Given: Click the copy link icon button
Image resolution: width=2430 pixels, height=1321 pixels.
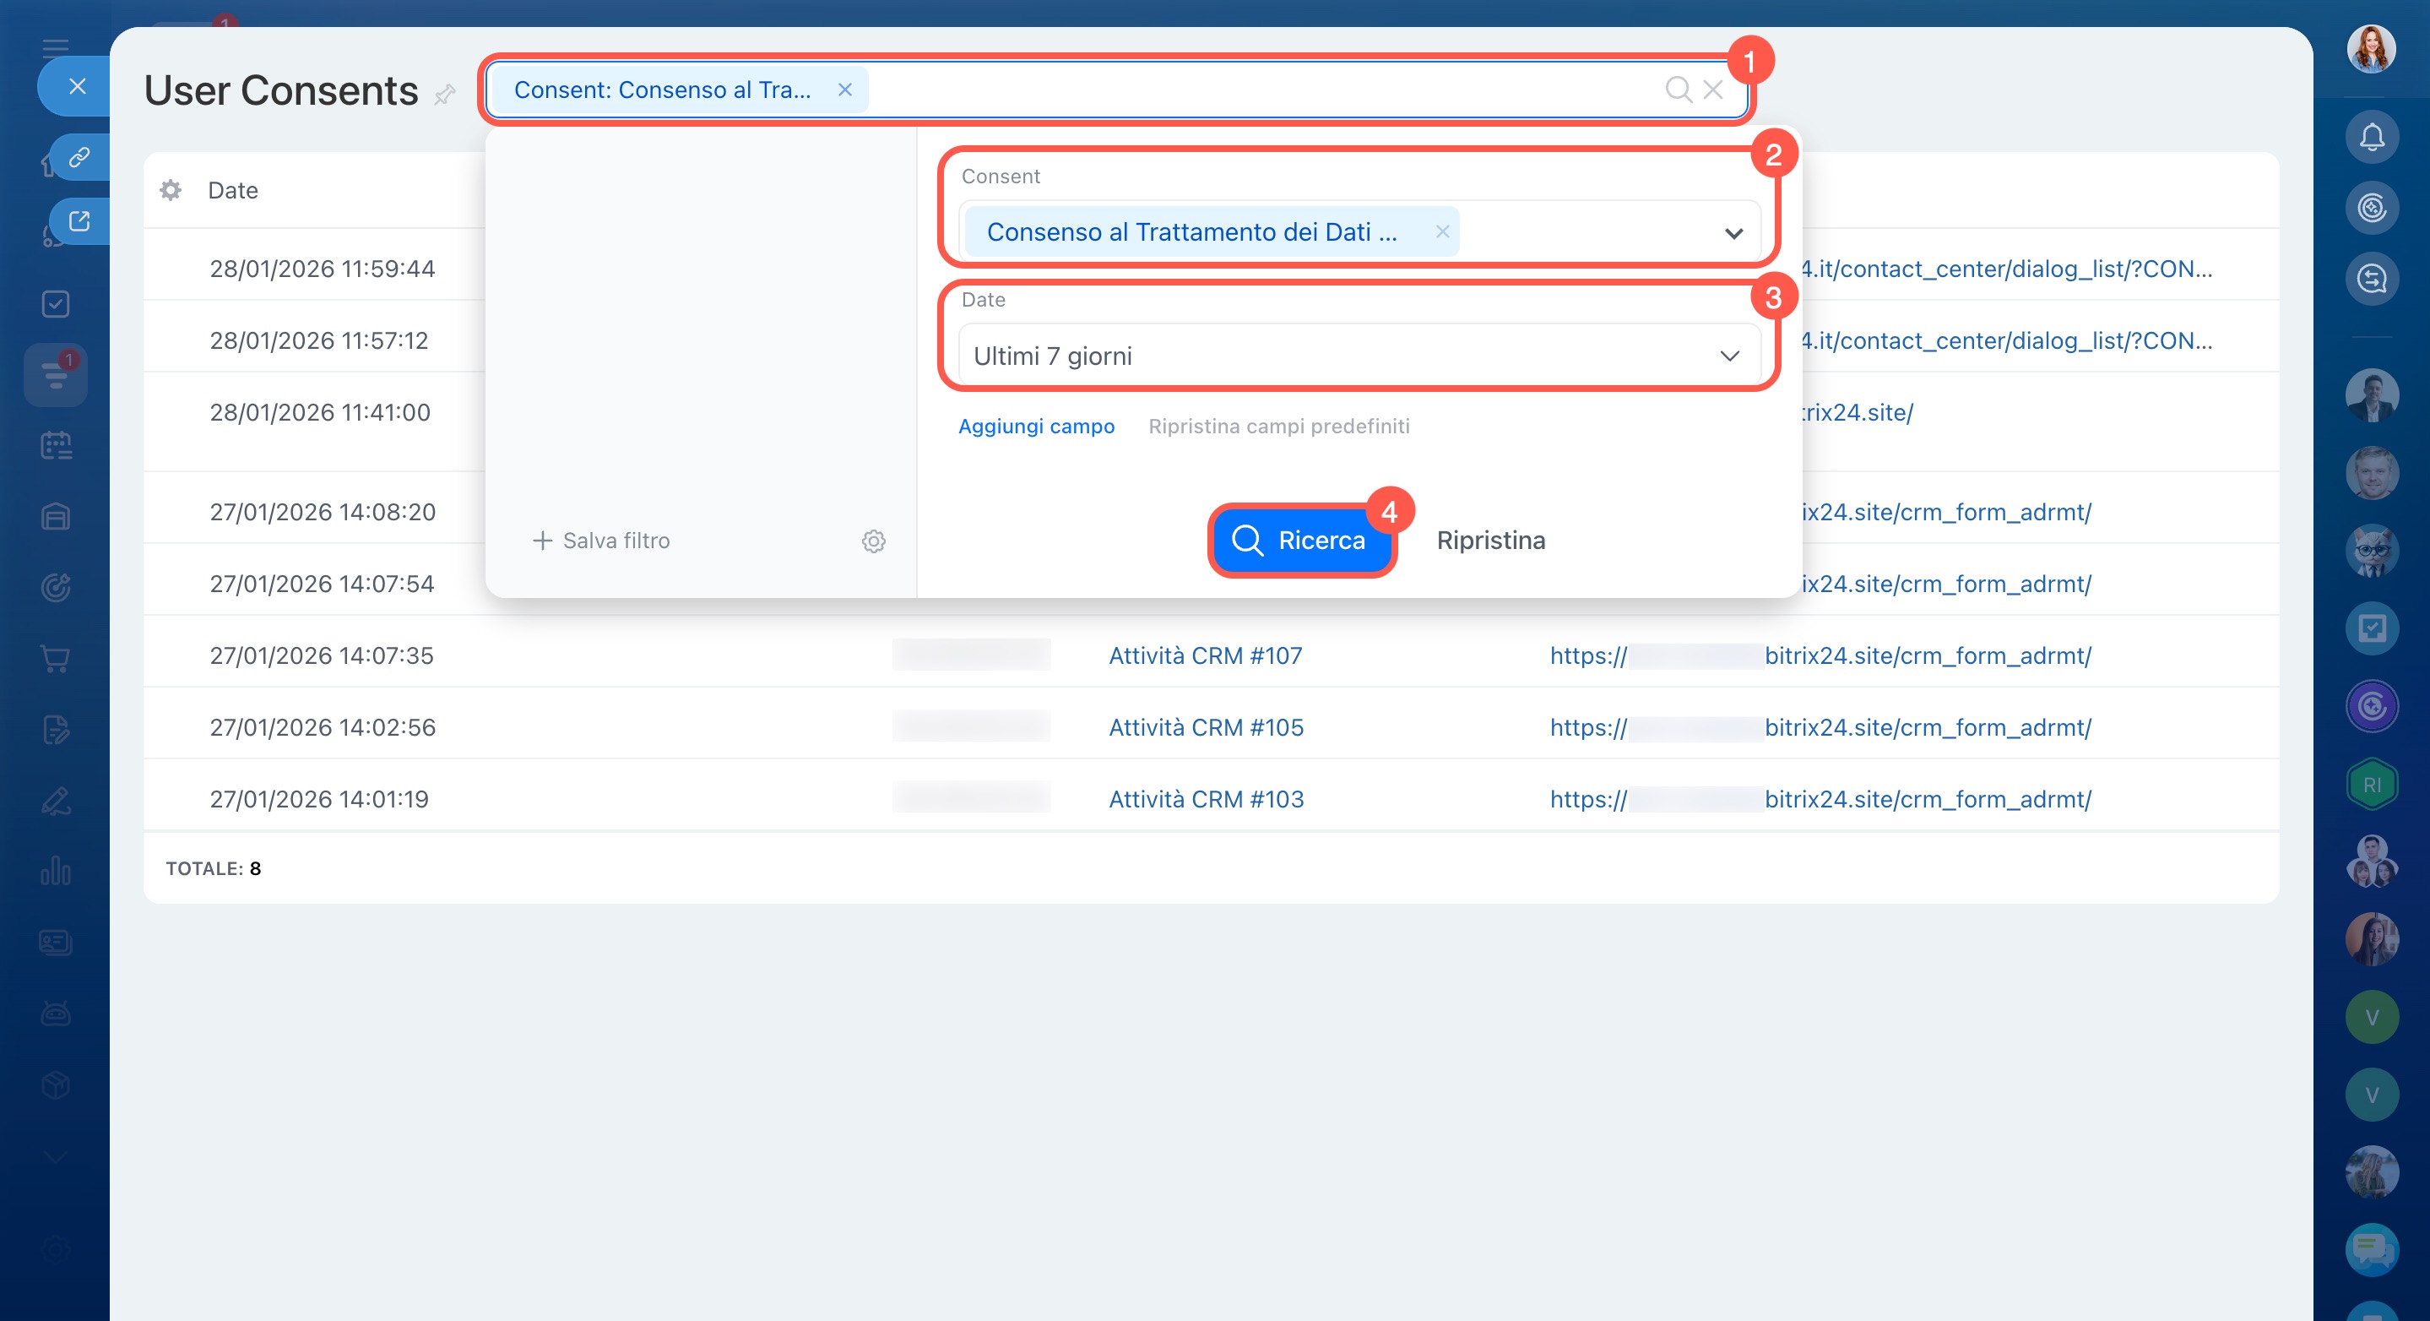Looking at the screenshot, I should (x=79, y=156).
